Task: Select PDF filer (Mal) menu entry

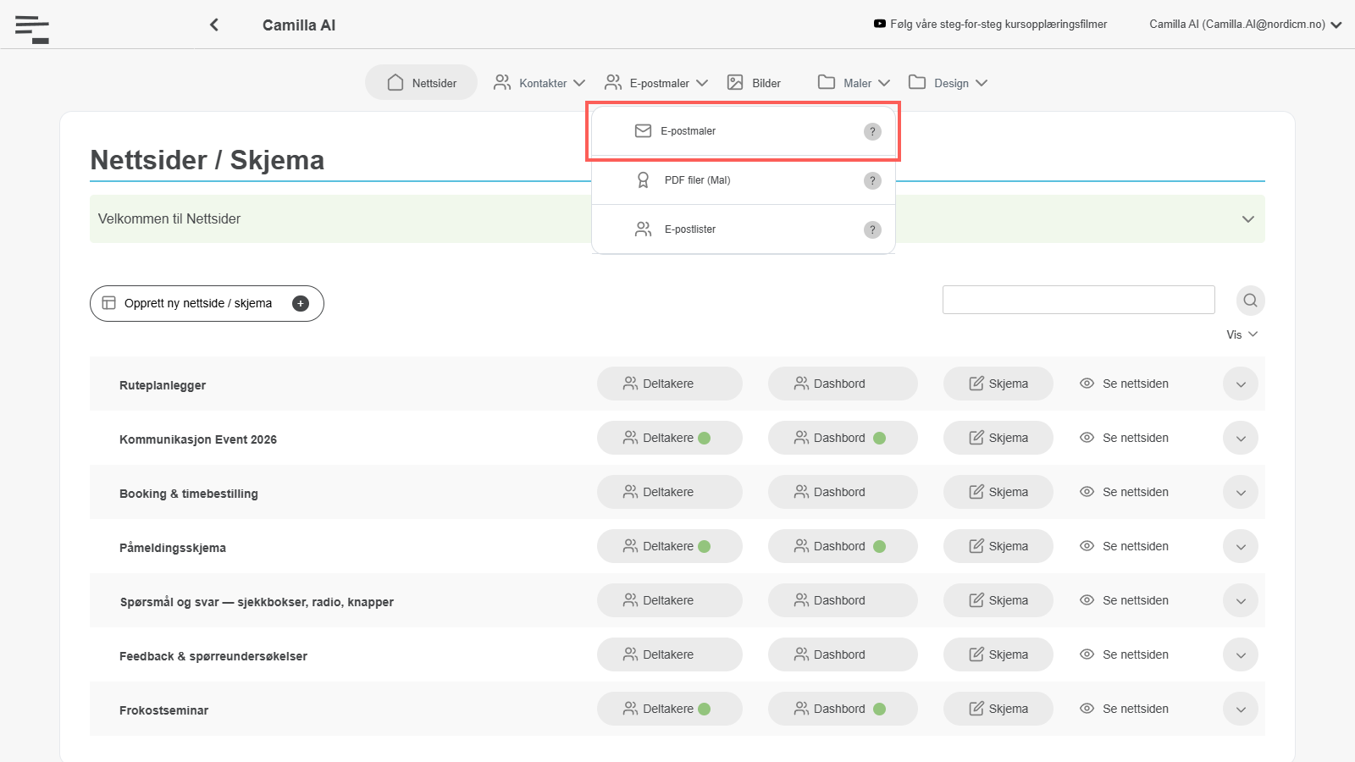Action: click(x=743, y=180)
